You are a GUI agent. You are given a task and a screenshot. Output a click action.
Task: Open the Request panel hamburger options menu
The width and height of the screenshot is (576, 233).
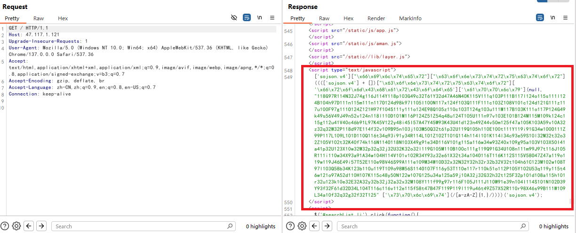pos(272,17)
